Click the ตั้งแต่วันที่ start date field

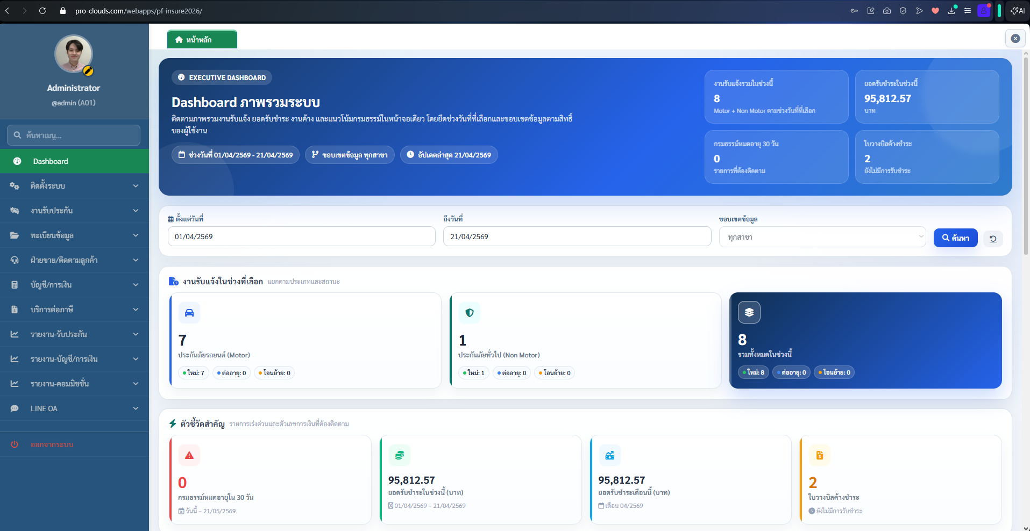(x=301, y=236)
